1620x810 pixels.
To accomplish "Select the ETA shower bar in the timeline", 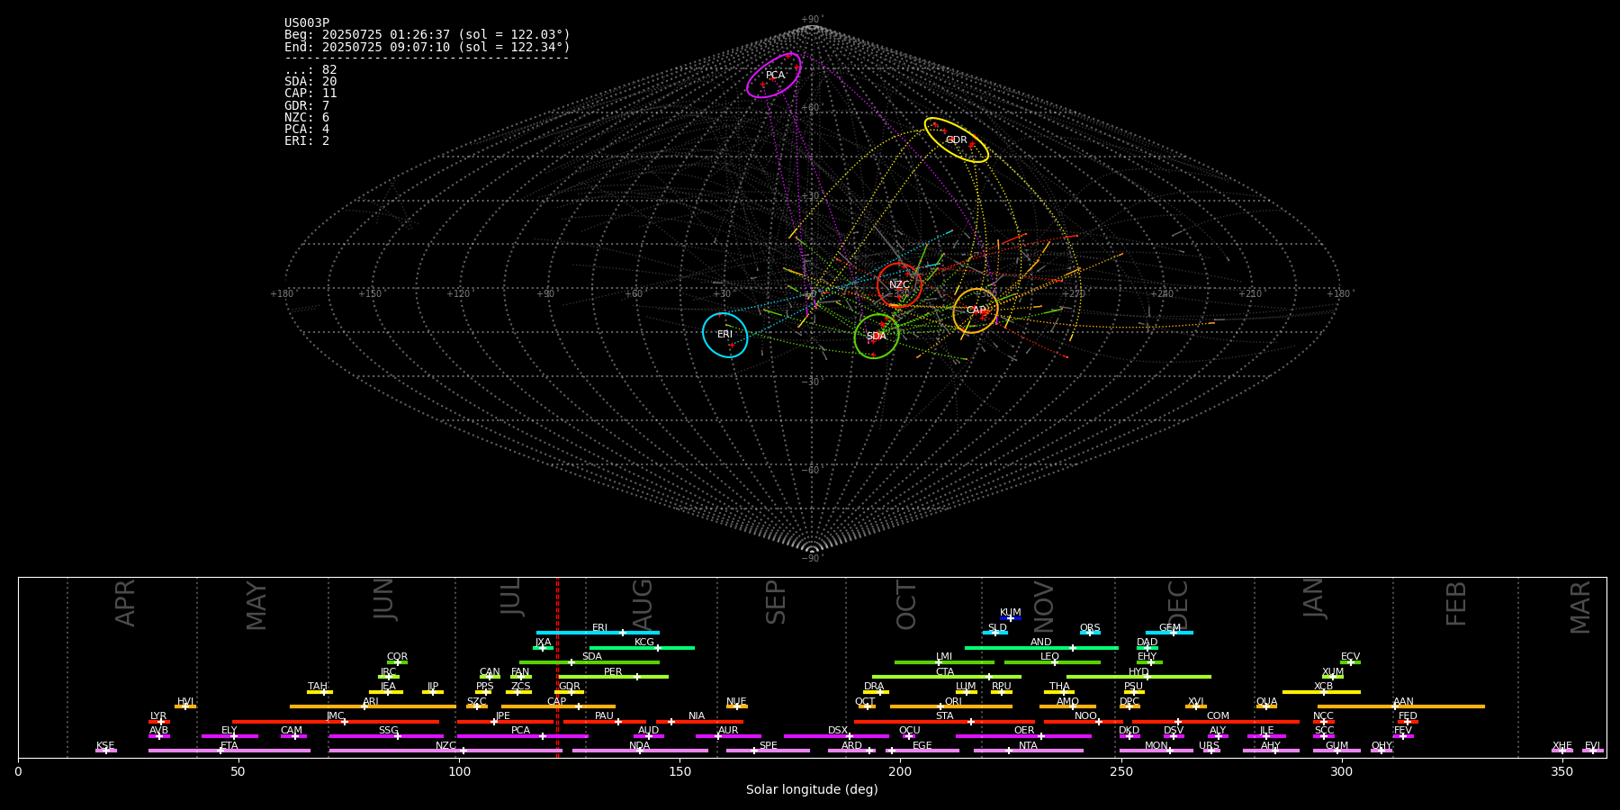I will (x=229, y=751).
